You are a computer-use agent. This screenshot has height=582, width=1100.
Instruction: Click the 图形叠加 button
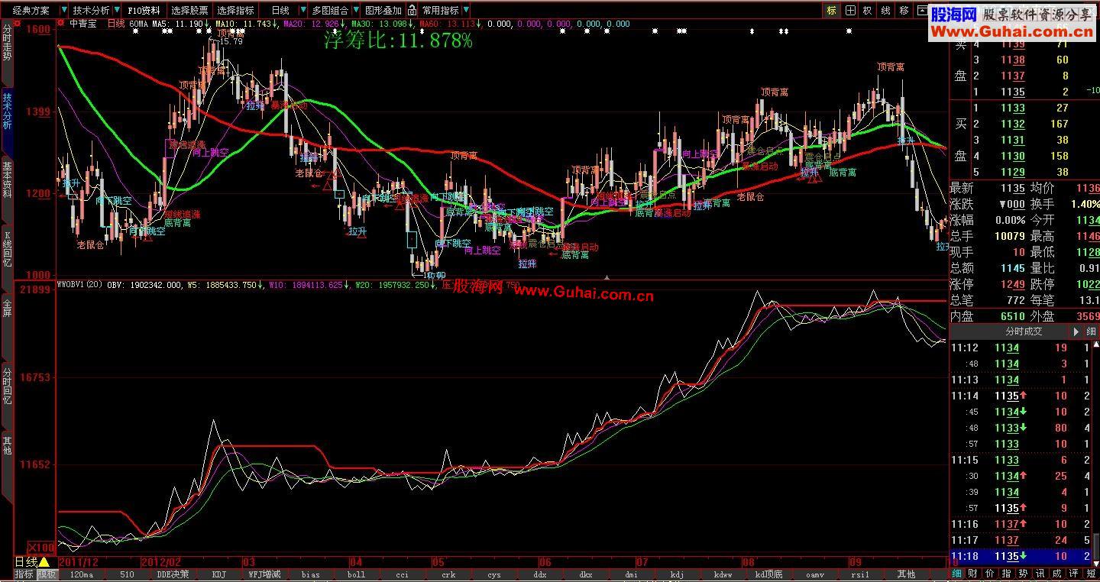coord(383,11)
